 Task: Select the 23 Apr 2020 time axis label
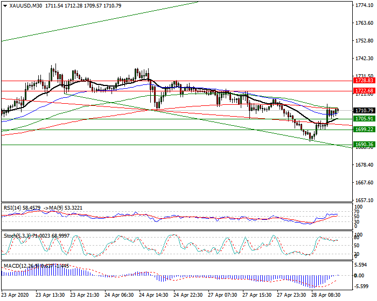click(15, 295)
